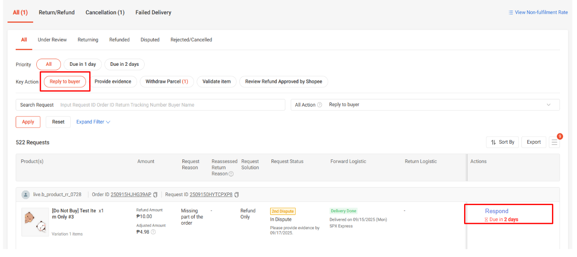Click the SPX Express carrier text

click(341, 226)
